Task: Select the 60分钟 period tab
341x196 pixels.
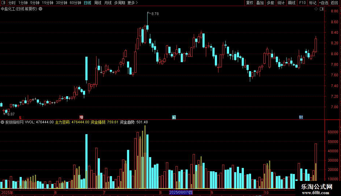Action: click(75, 3)
